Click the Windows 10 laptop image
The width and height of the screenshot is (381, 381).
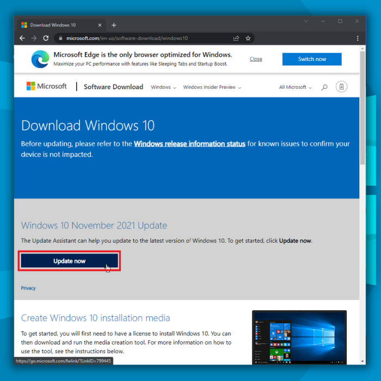tap(299, 337)
